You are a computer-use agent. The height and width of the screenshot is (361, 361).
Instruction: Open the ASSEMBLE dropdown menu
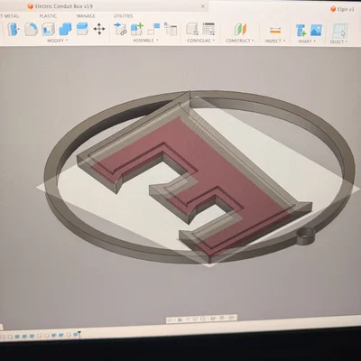(145, 41)
